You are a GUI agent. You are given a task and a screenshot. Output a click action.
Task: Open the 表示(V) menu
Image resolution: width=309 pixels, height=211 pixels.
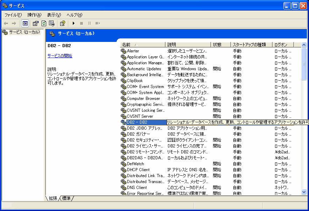point(54,15)
